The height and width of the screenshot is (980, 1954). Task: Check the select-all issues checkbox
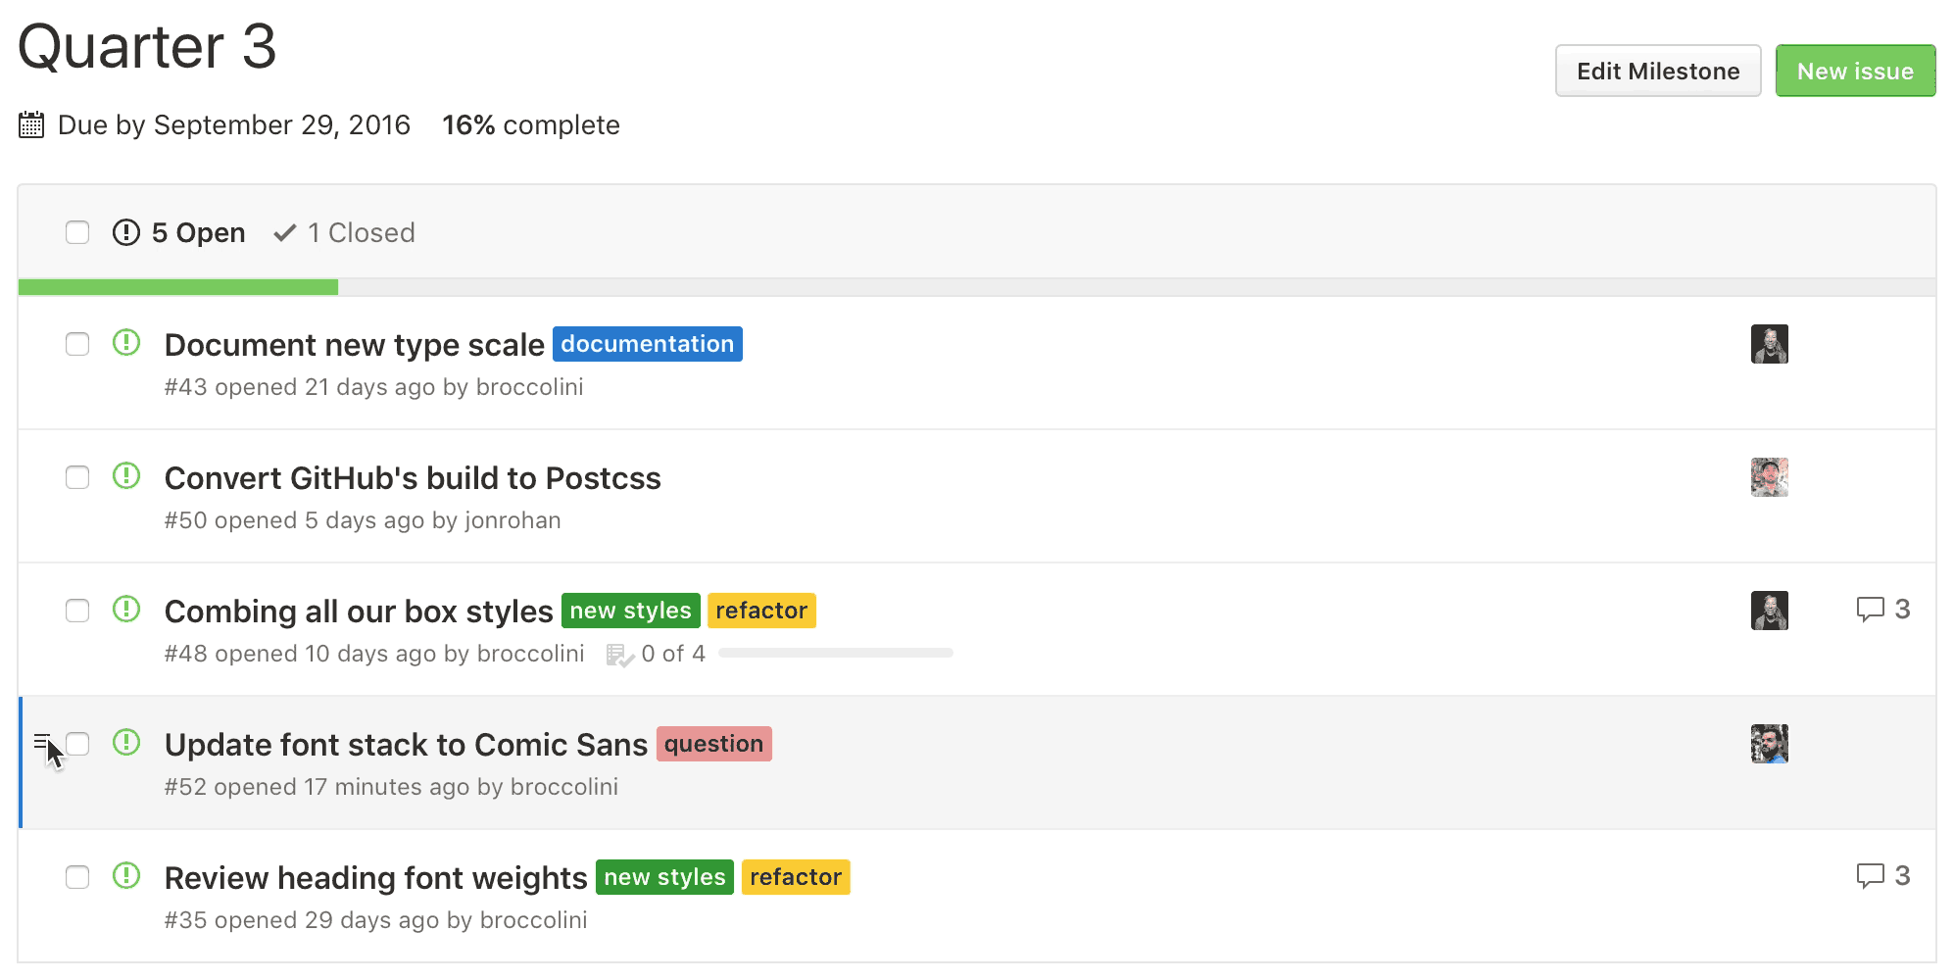point(76,232)
